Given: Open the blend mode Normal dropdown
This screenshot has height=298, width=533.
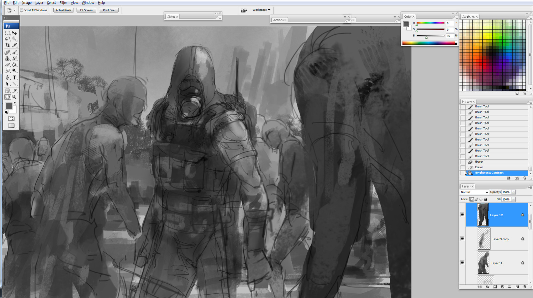Looking at the screenshot, I should [x=474, y=192].
